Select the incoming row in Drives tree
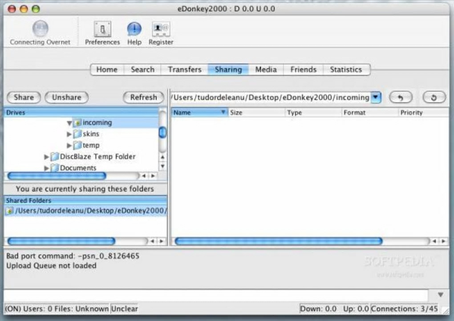The image size is (454, 321). click(81, 123)
